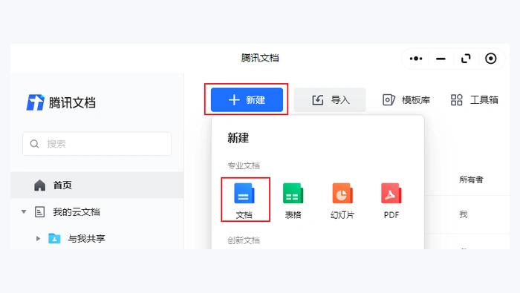
Task: Click the 搜索 search field
Action: 97,144
